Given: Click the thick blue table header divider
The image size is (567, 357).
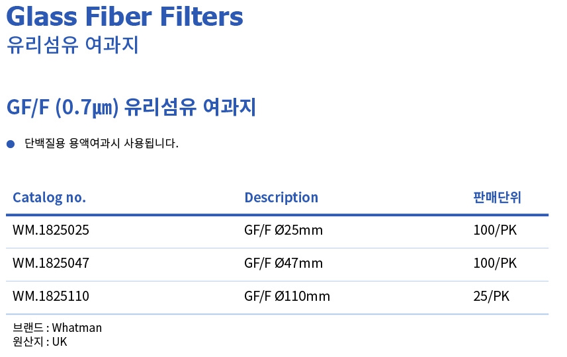Looking at the screenshot, I should (277, 215).
